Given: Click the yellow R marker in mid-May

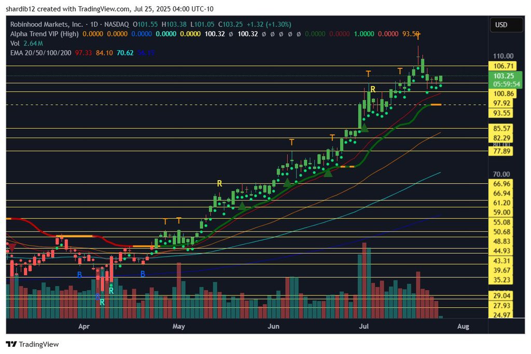Looking at the screenshot, I should [x=219, y=184].
